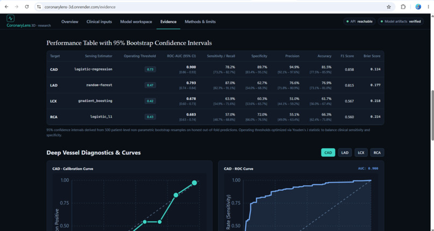Open the browser extensions puzzle icon

click(403, 7)
